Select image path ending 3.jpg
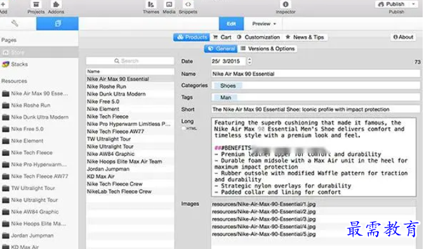The height and width of the screenshot is (249, 424). point(314,219)
